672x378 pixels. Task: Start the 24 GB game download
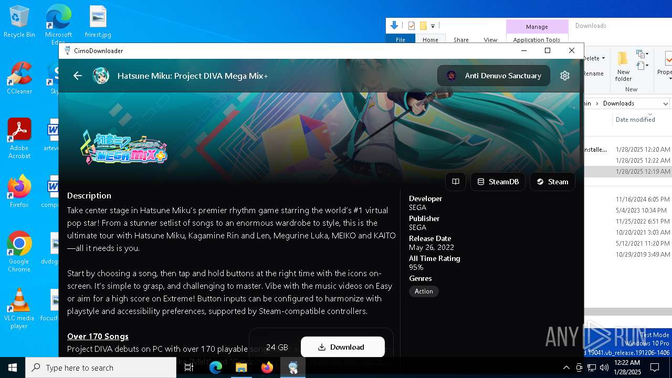pos(342,347)
